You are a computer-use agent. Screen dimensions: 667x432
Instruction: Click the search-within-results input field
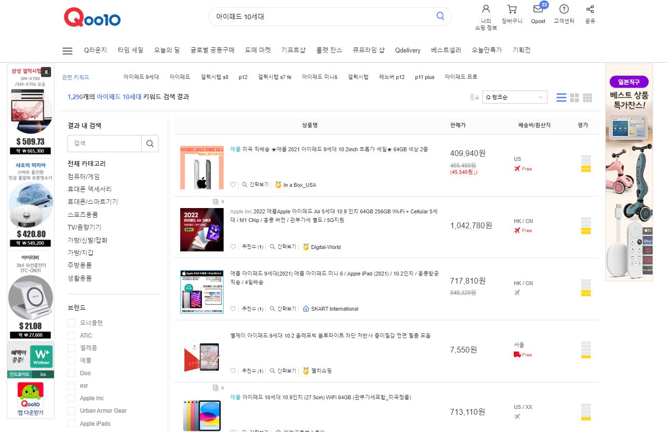point(105,144)
